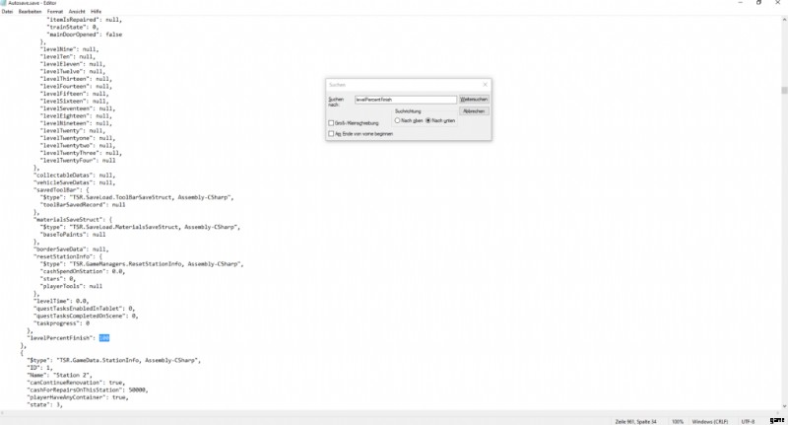
Task: Select the 'Nach unten' search direction
Action: pos(427,119)
